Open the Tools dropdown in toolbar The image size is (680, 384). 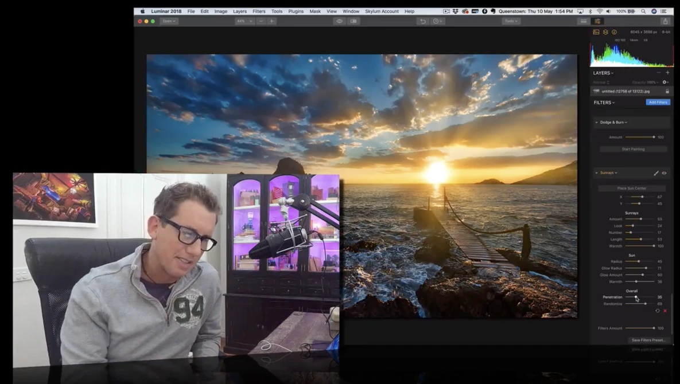(511, 21)
